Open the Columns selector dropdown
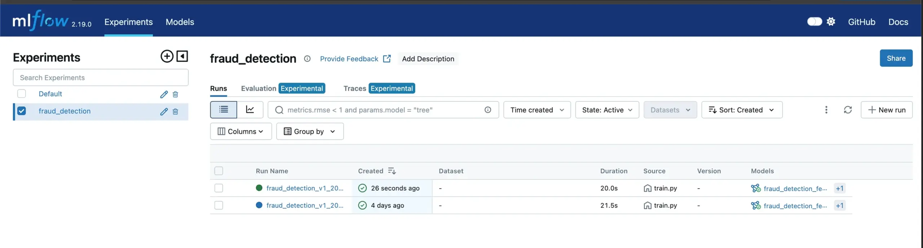 [x=240, y=131]
